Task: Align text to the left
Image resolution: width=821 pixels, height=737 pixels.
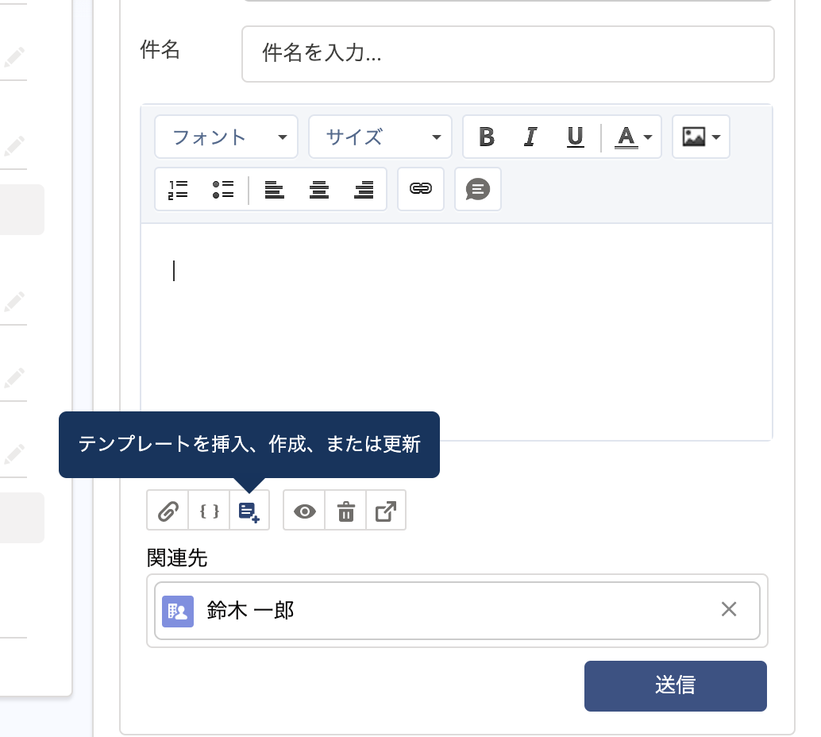Action: [x=275, y=190]
